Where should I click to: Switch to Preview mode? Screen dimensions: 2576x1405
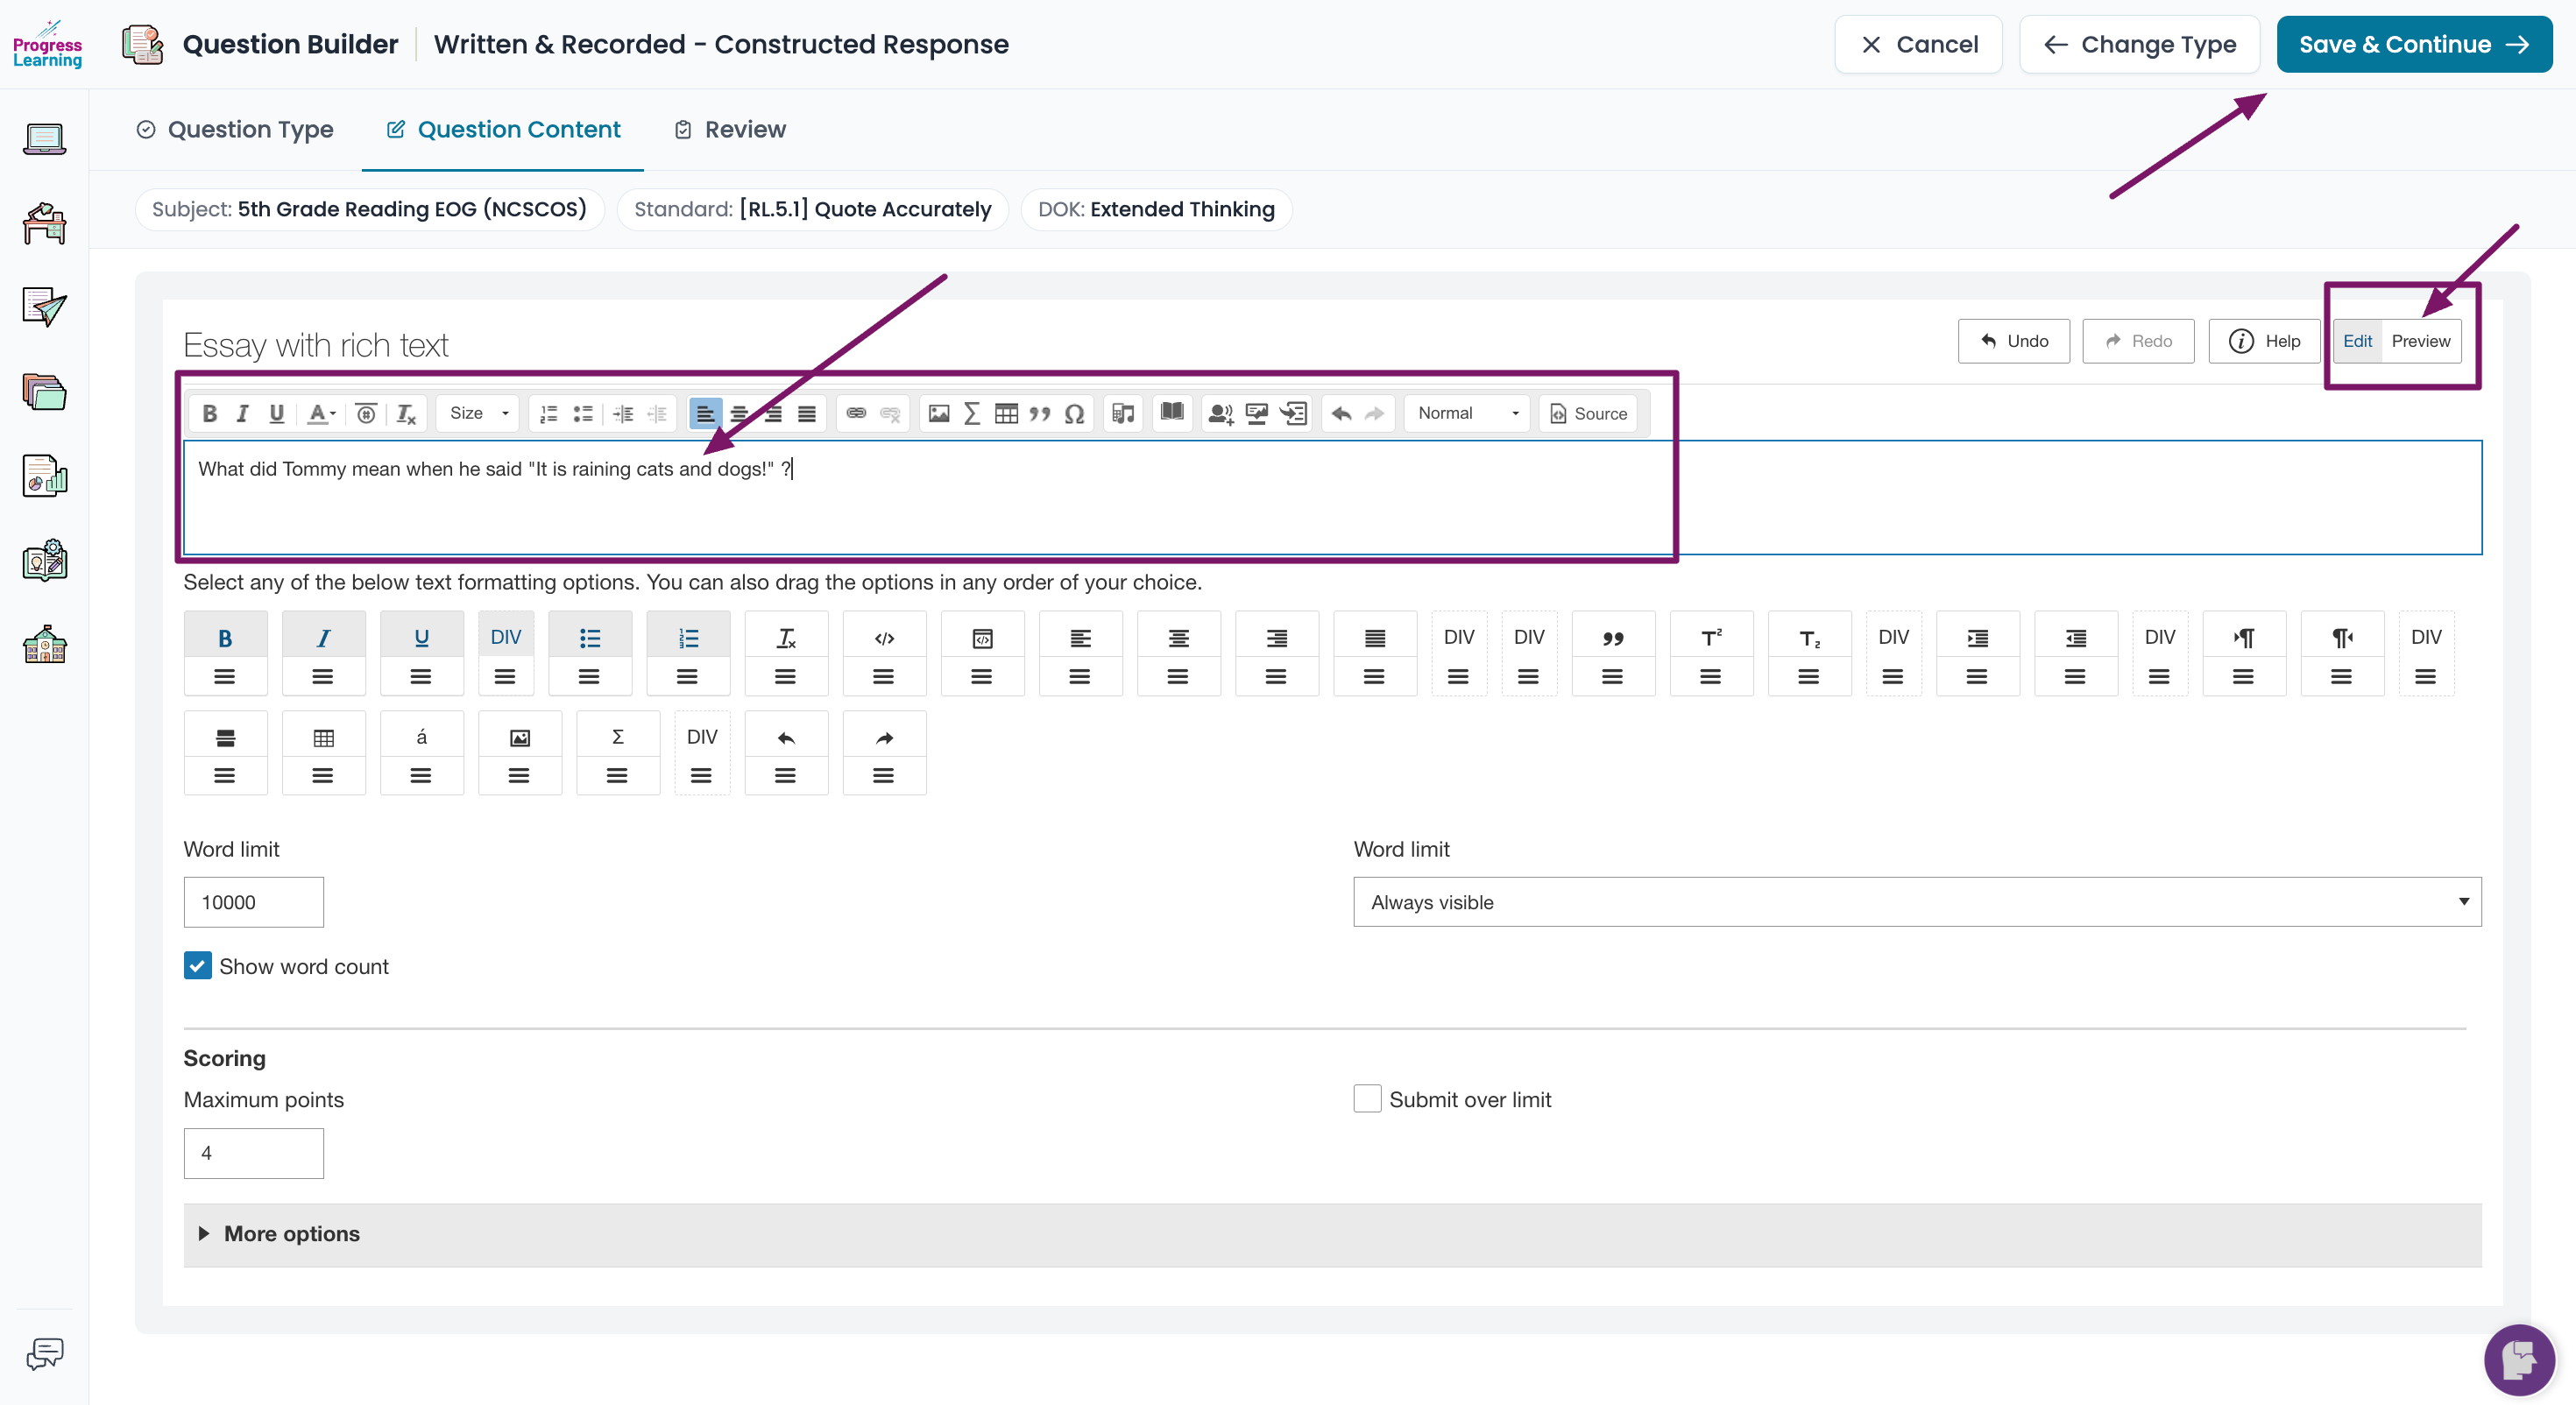[2420, 341]
